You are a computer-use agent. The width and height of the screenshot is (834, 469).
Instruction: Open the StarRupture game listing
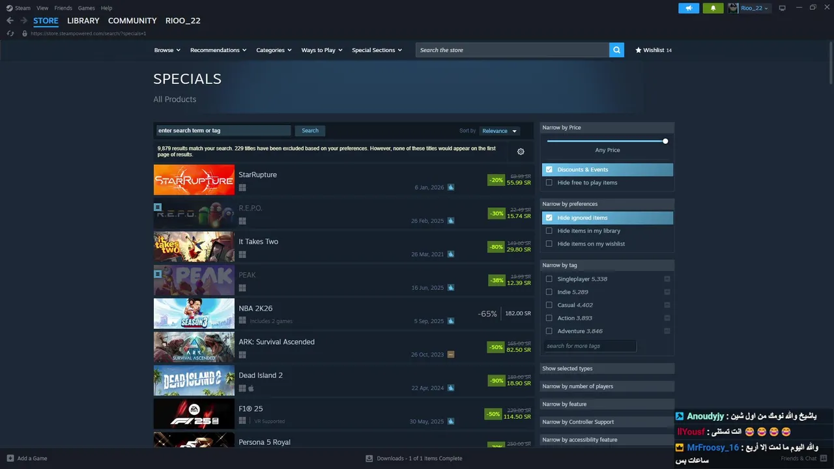[344, 180]
